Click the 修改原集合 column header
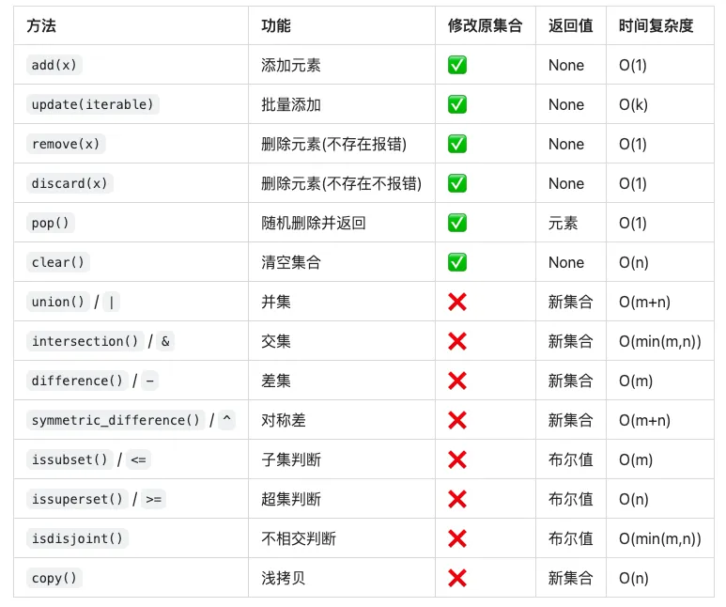 pos(485,25)
